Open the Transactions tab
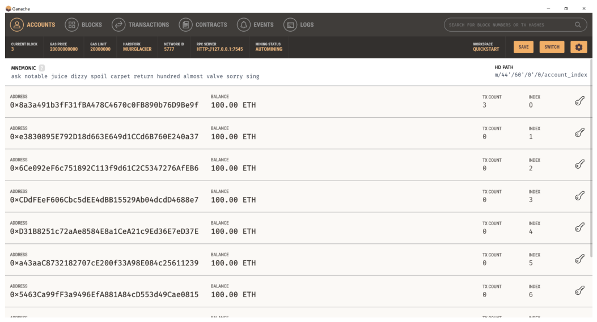 (x=141, y=25)
